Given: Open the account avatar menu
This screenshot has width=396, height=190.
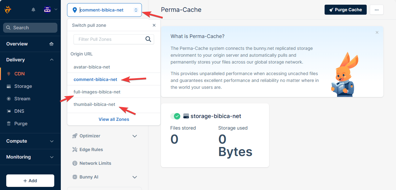Looking at the screenshot, I should [47, 9].
